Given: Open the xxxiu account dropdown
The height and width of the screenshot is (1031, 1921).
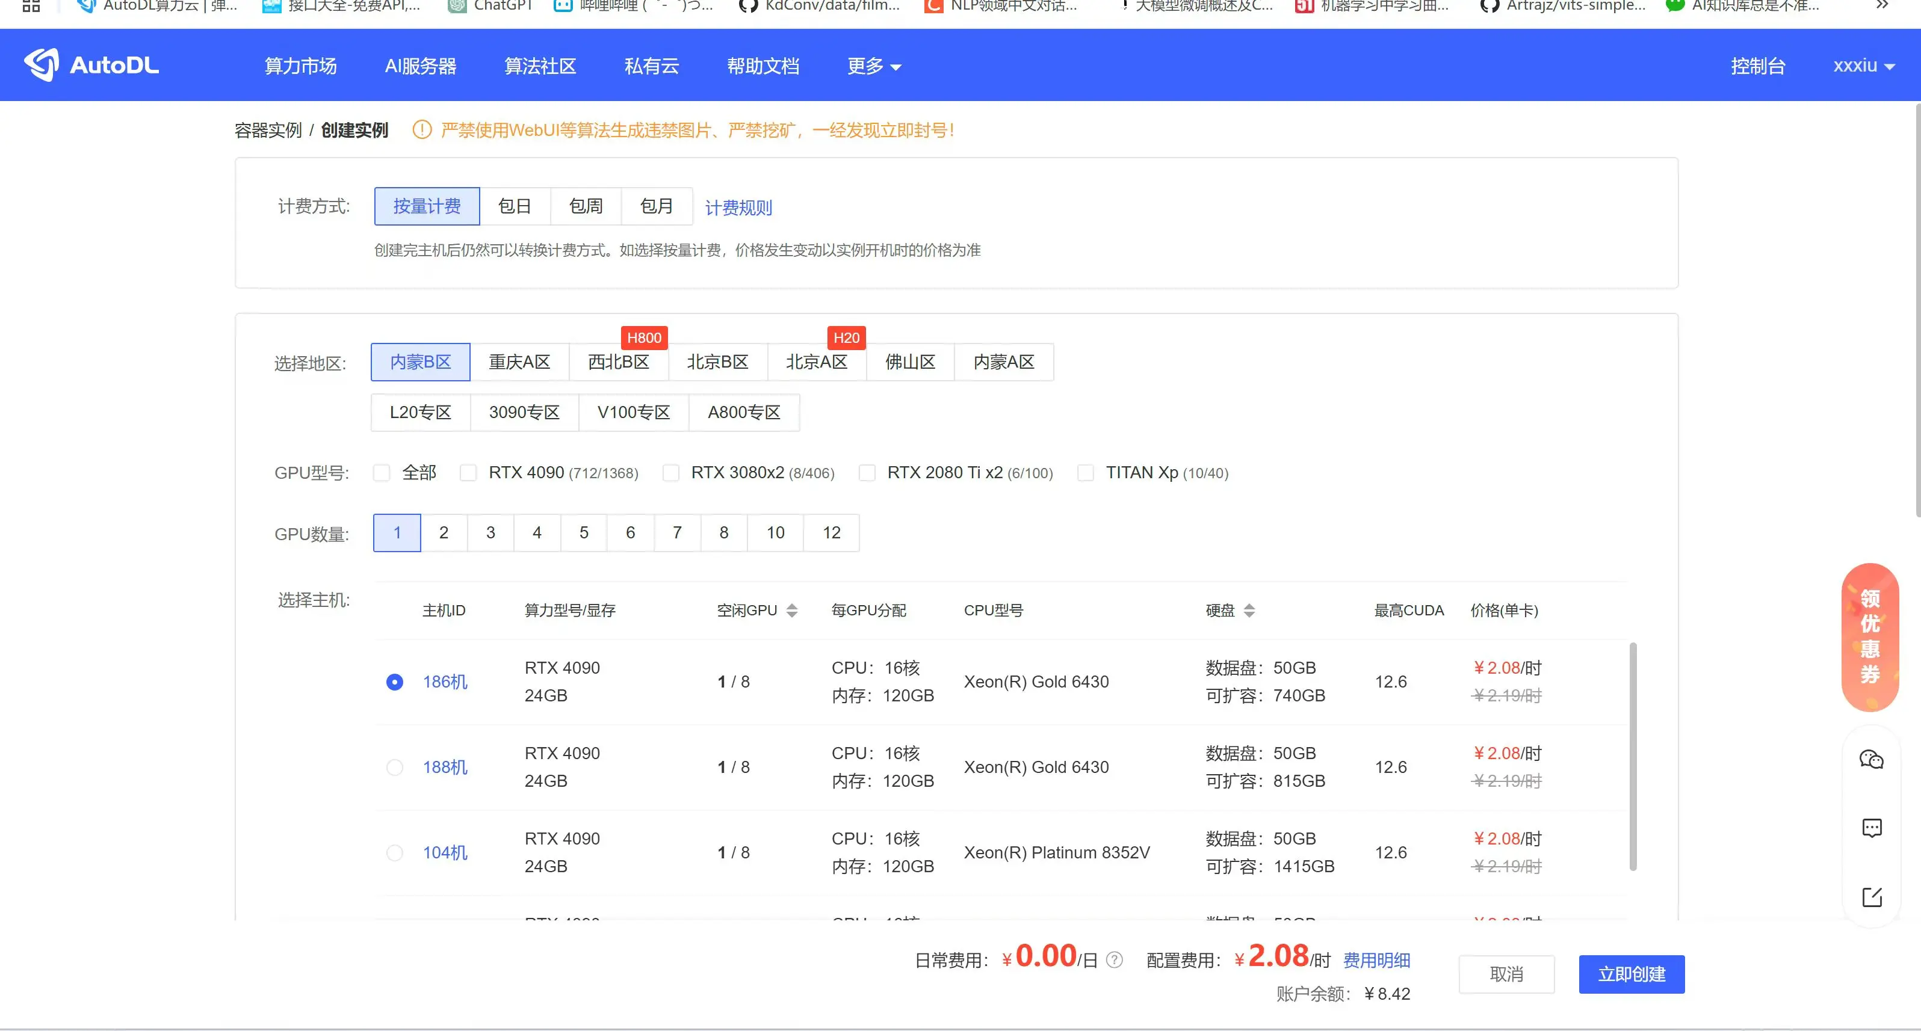Looking at the screenshot, I should click(1863, 66).
